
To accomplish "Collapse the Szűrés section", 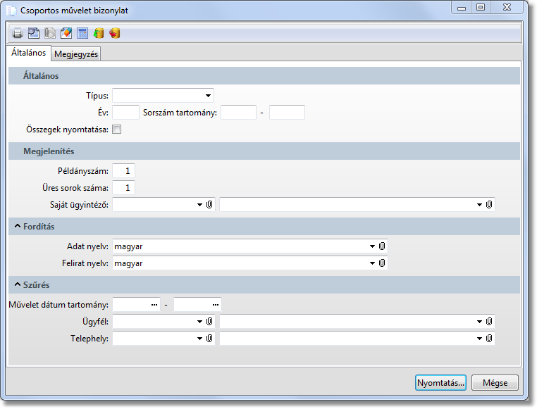I will click(x=18, y=284).
